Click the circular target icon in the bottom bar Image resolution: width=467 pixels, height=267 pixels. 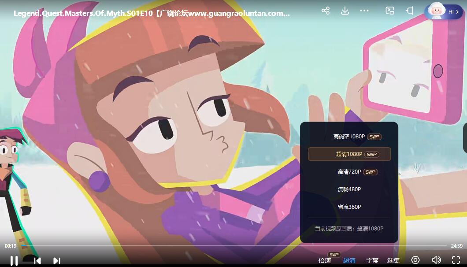point(415,260)
